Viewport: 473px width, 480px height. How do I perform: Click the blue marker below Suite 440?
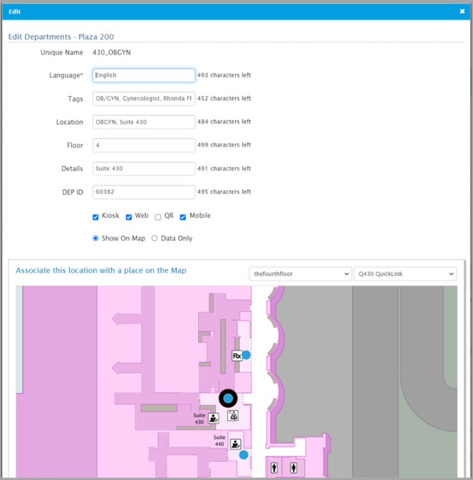coord(244,455)
